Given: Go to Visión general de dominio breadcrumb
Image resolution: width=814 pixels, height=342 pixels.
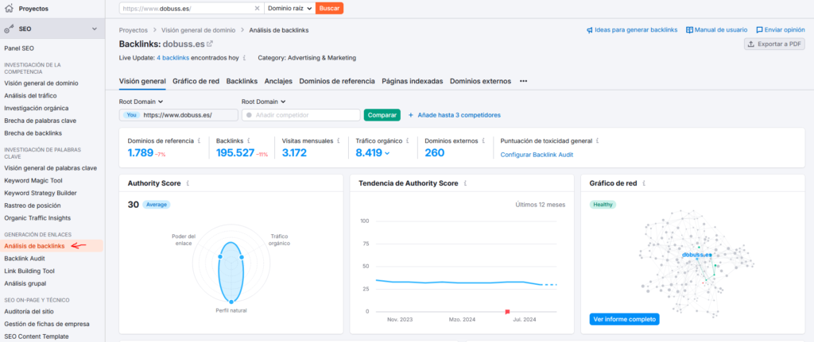Looking at the screenshot, I should pos(198,30).
